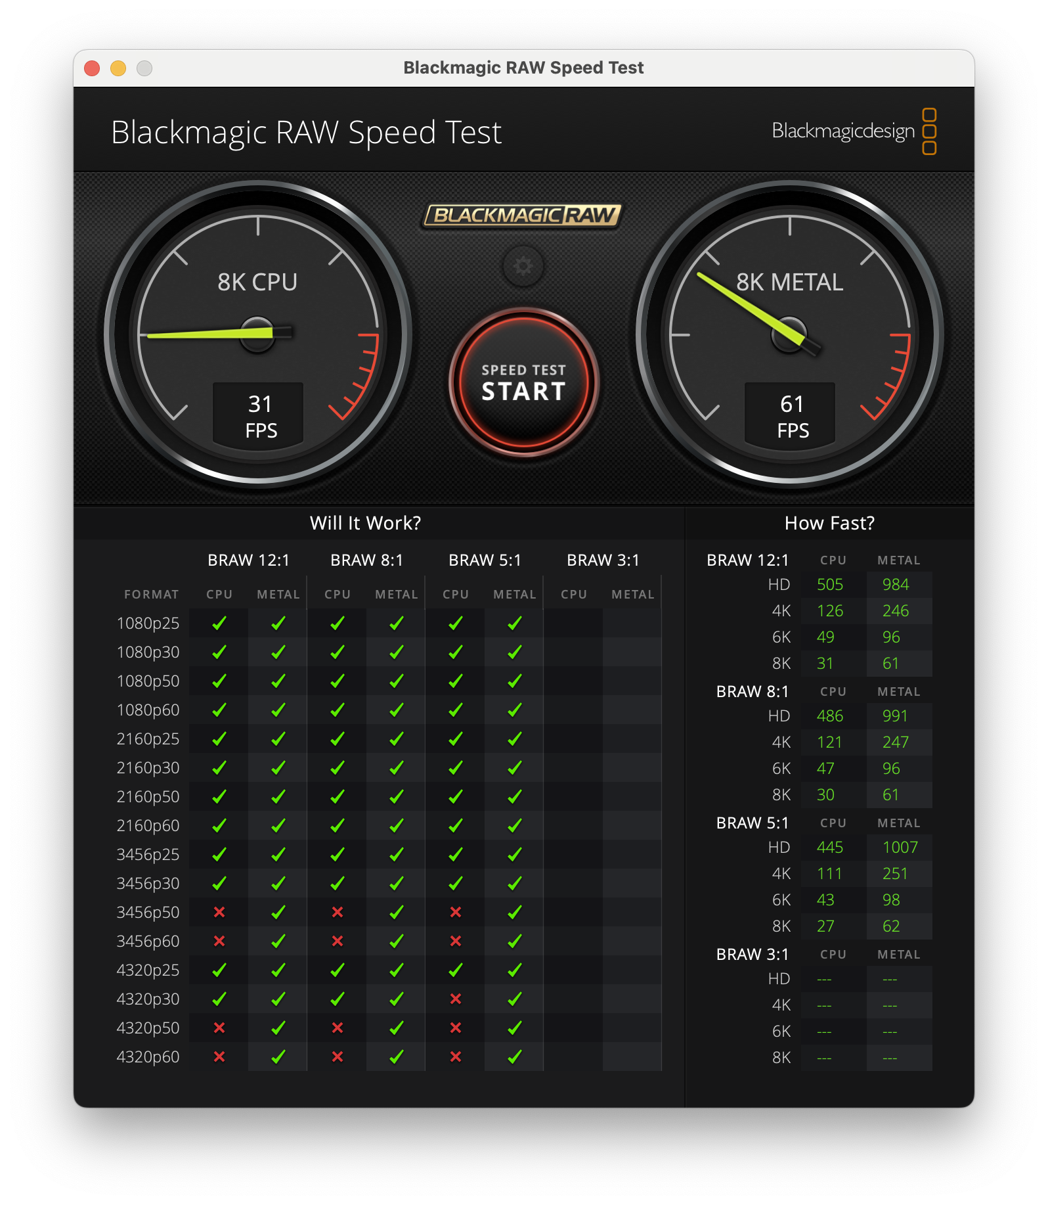Image resolution: width=1048 pixels, height=1205 pixels.
Task: Click the FORMAT column header
Action: tap(151, 595)
